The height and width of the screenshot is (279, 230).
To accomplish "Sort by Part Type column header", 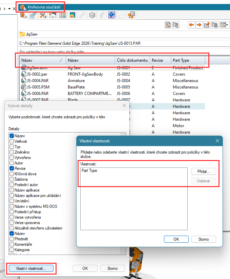I will coord(187,60).
